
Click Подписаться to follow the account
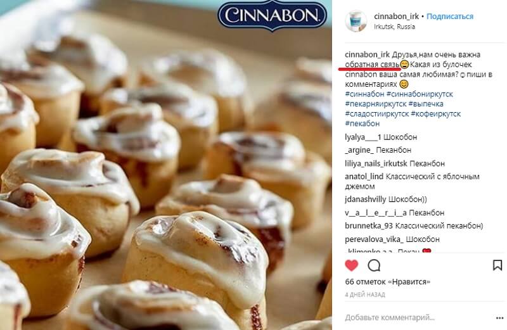point(450,16)
